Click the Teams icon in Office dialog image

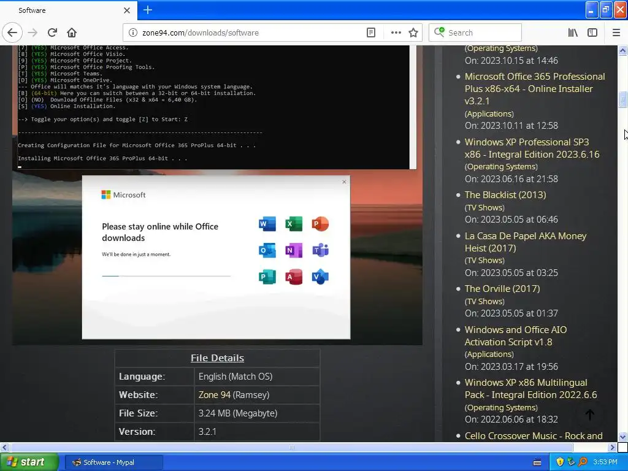[x=320, y=250]
